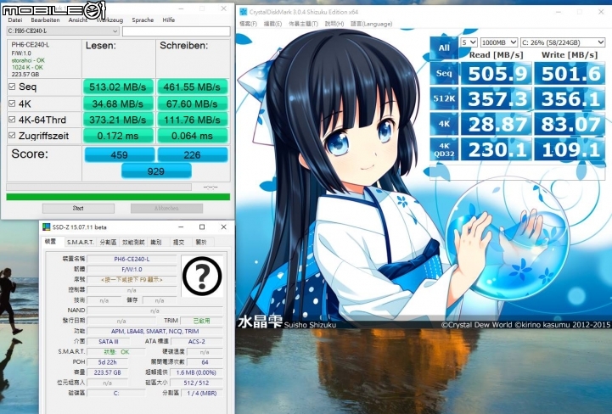Image resolution: width=612 pixels, height=414 pixels.
Task: Open the 檔案(F) menu in CrystalDiskMark
Action: pos(248,24)
